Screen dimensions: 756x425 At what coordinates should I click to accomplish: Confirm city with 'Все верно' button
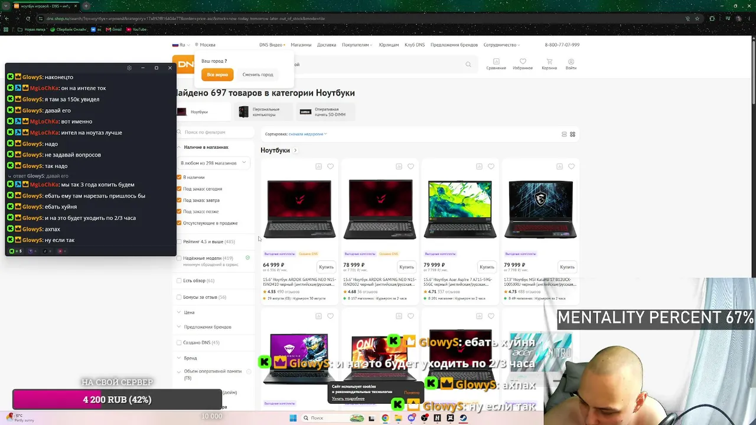click(x=217, y=75)
